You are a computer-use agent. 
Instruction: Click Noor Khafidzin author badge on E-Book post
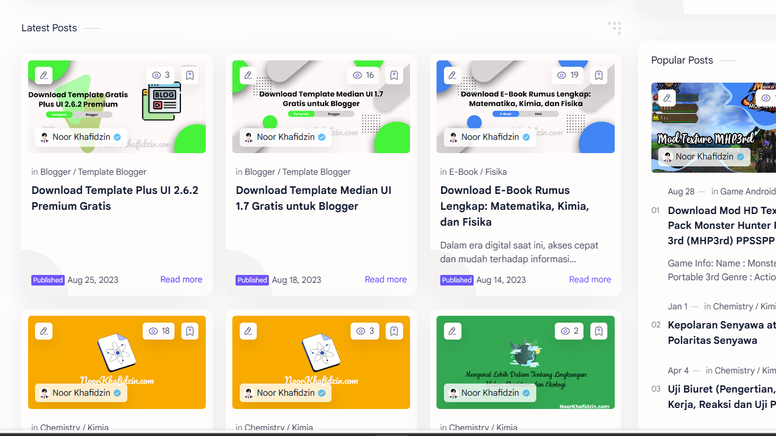pos(490,137)
